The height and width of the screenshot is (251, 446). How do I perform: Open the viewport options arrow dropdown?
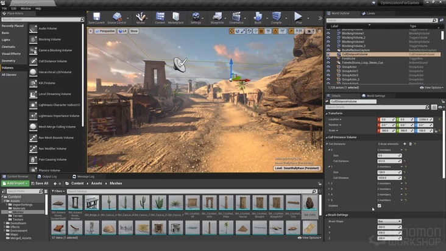pos(90,31)
